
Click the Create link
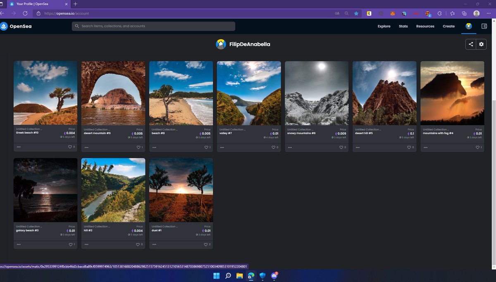coord(448,26)
